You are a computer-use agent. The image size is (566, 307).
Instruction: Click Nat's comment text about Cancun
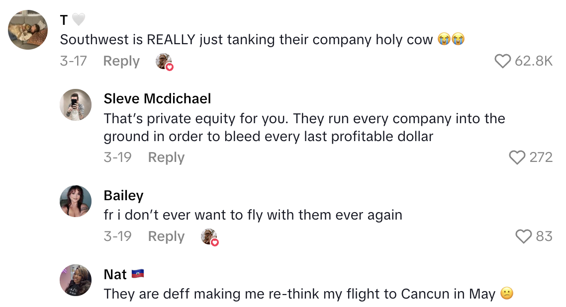pyautogui.click(x=299, y=294)
